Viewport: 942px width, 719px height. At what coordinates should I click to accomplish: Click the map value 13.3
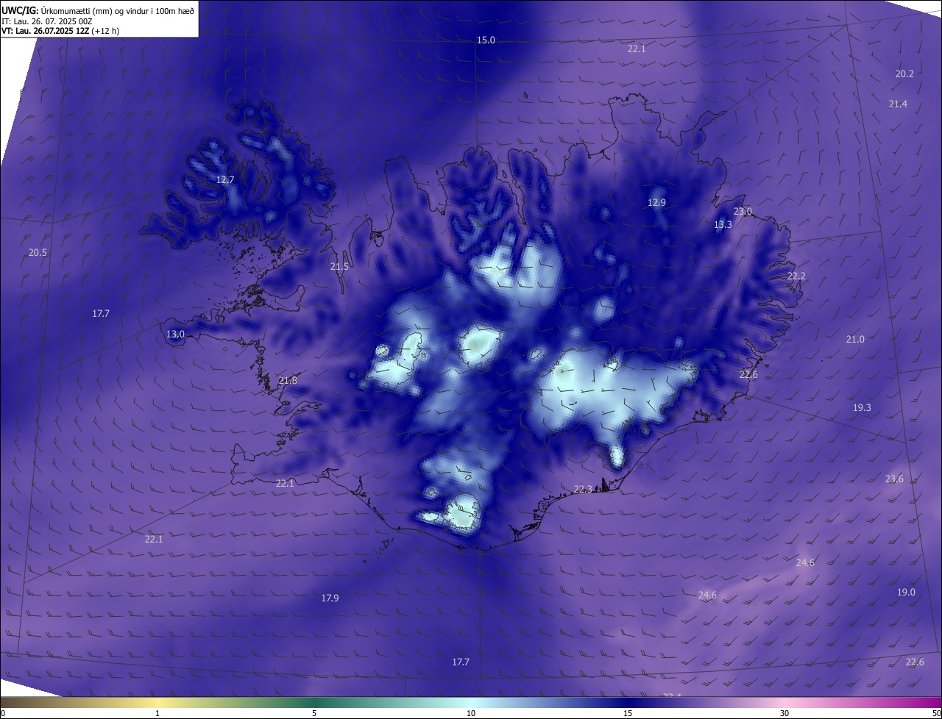[x=723, y=224]
